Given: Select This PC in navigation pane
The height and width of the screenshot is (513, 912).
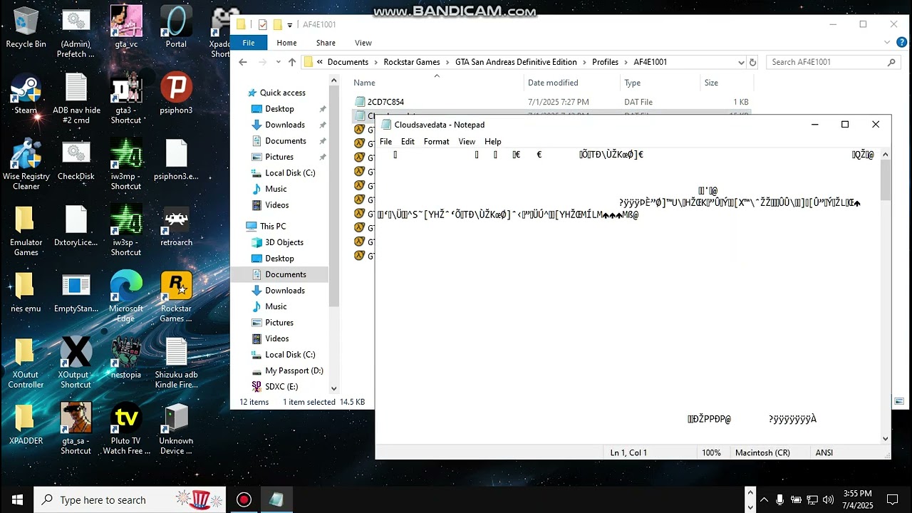Looking at the screenshot, I should [x=273, y=226].
